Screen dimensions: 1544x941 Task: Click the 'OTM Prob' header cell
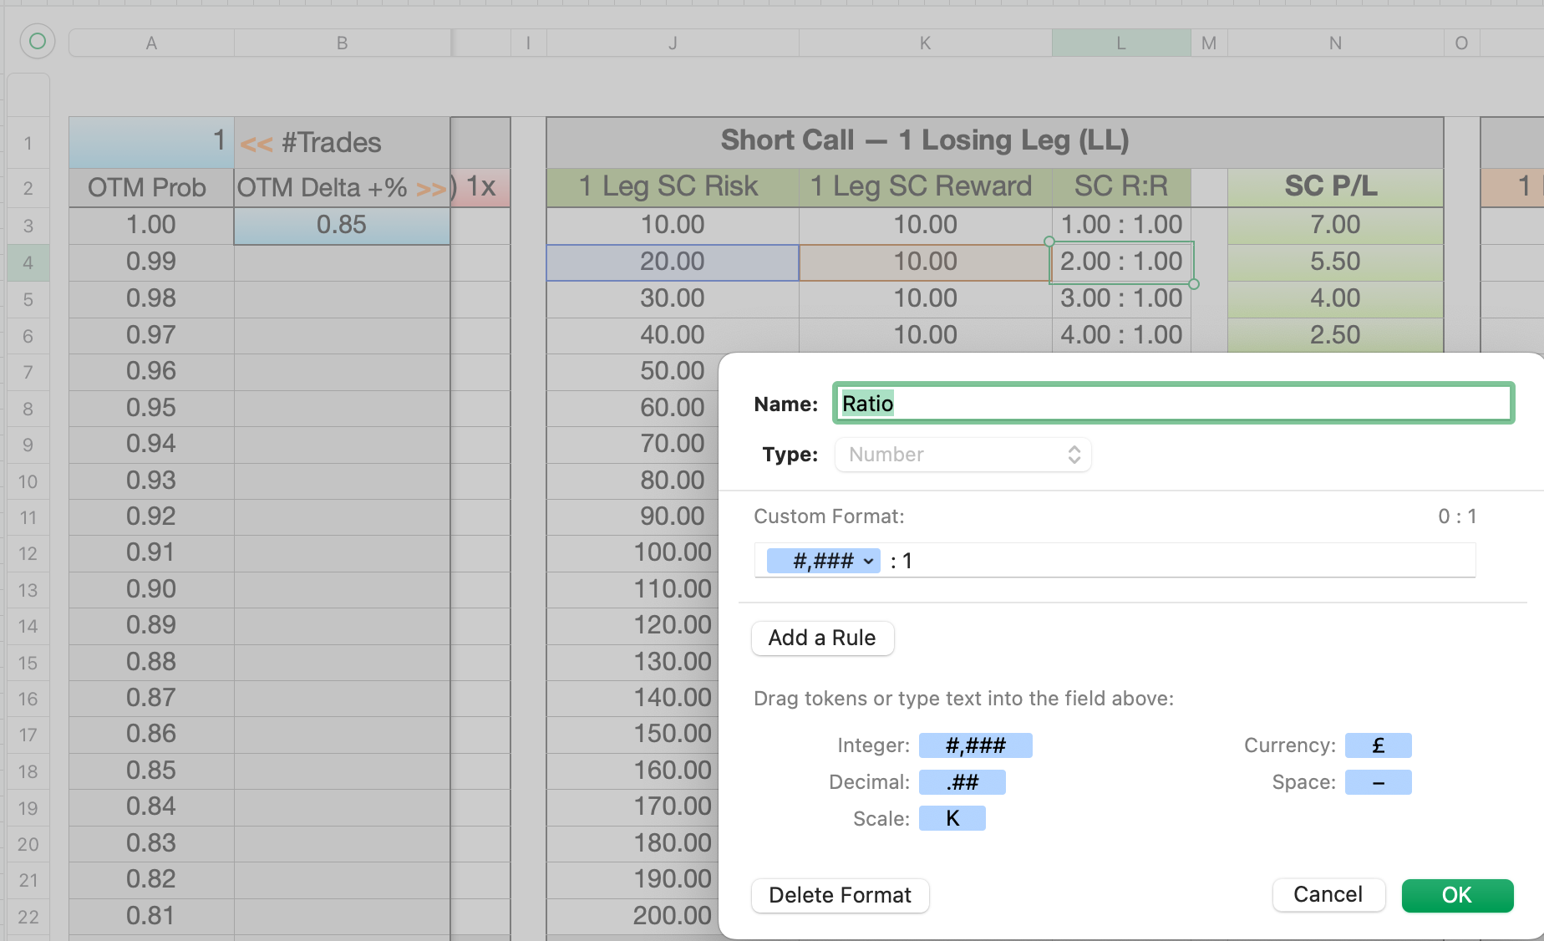(x=151, y=188)
